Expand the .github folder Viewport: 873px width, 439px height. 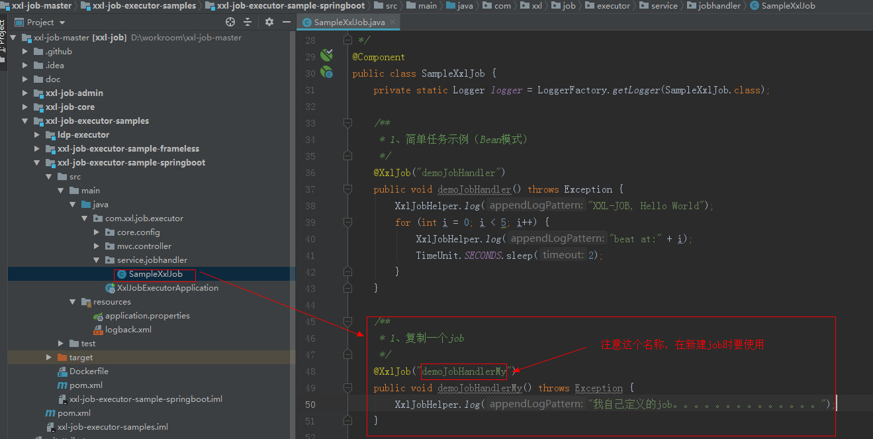click(25, 52)
